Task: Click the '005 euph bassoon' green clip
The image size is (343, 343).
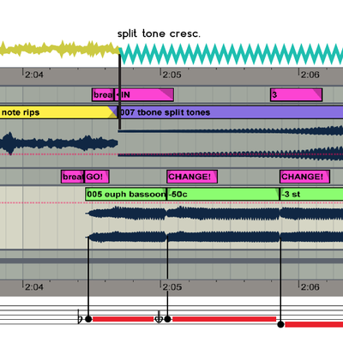Action: (126, 195)
